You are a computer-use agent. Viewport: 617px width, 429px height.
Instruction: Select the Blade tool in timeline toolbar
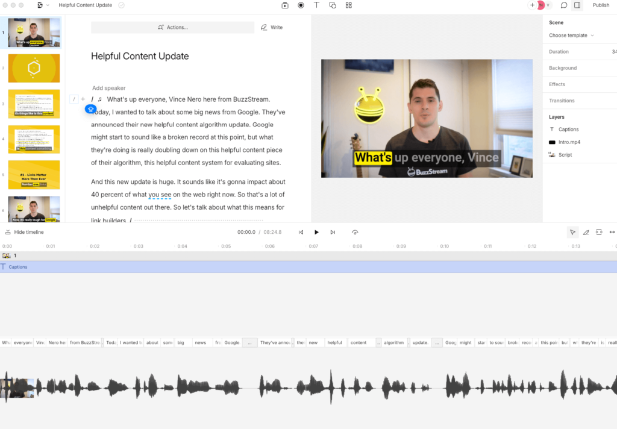tap(585, 232)
